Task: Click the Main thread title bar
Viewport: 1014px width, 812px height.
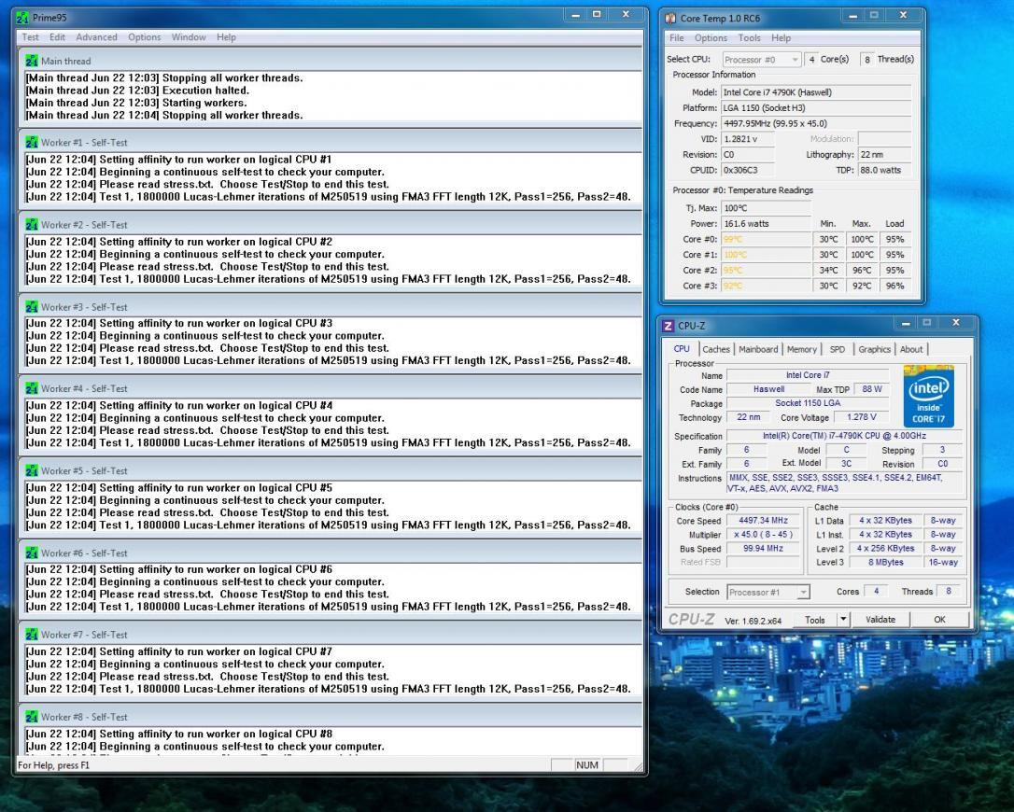Action: (x=331, y=61)
